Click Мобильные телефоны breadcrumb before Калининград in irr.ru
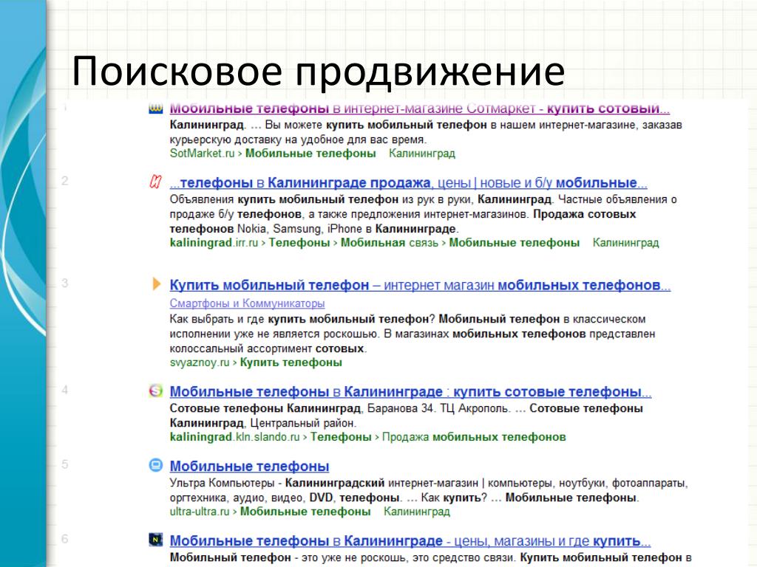757x567 pixels. pyautogui.click(x=515, y=242)
